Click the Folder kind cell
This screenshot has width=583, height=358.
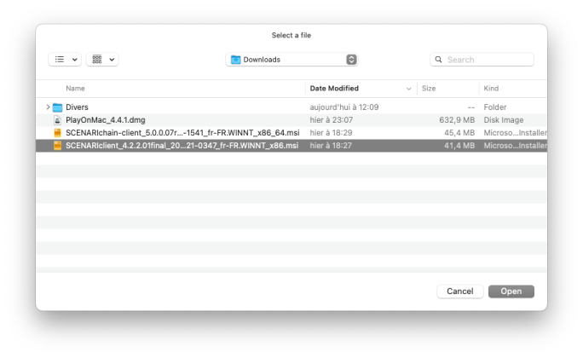click(495, 107)
